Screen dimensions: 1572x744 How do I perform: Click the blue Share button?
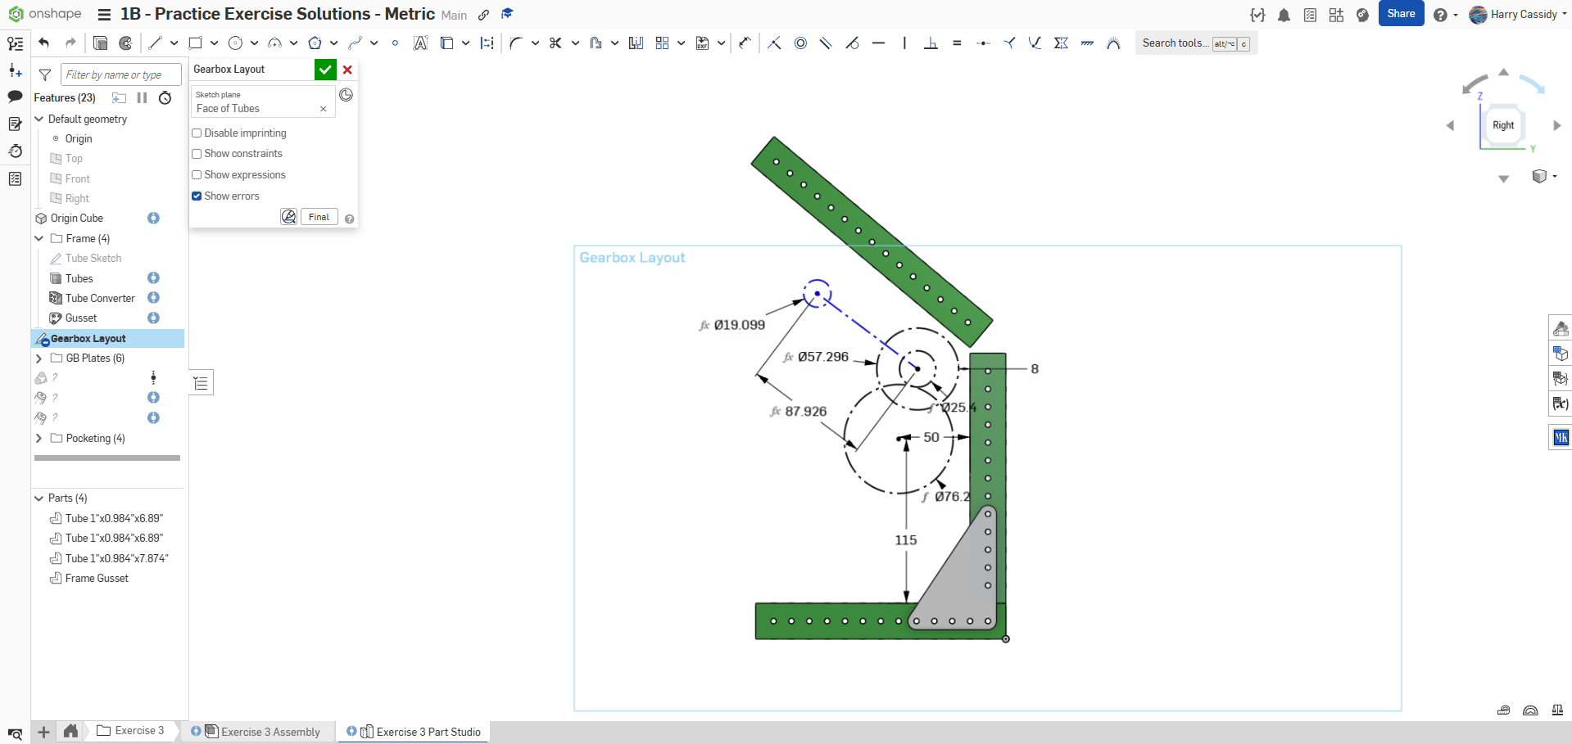click(x=1401, y=14)
